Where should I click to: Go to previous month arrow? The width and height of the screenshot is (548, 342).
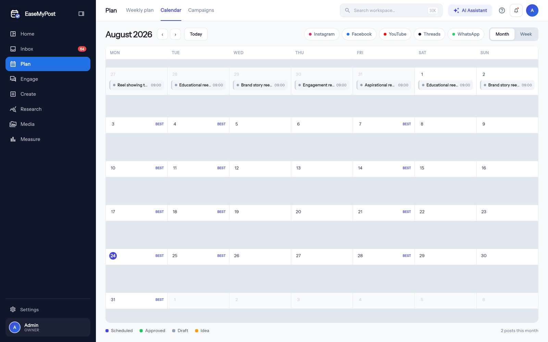tap(162, 34)
